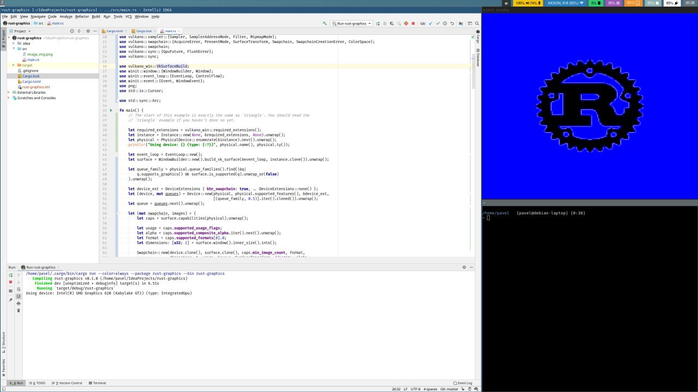Collapse the src folder
Image resolution: width=698 pixels, height=392 pixels.
14,49
